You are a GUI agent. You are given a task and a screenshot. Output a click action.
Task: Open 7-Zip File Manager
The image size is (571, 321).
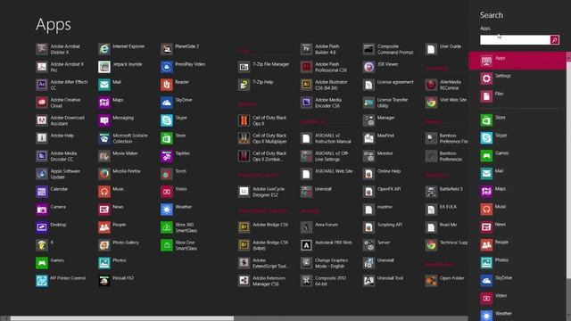click(264, 67)
